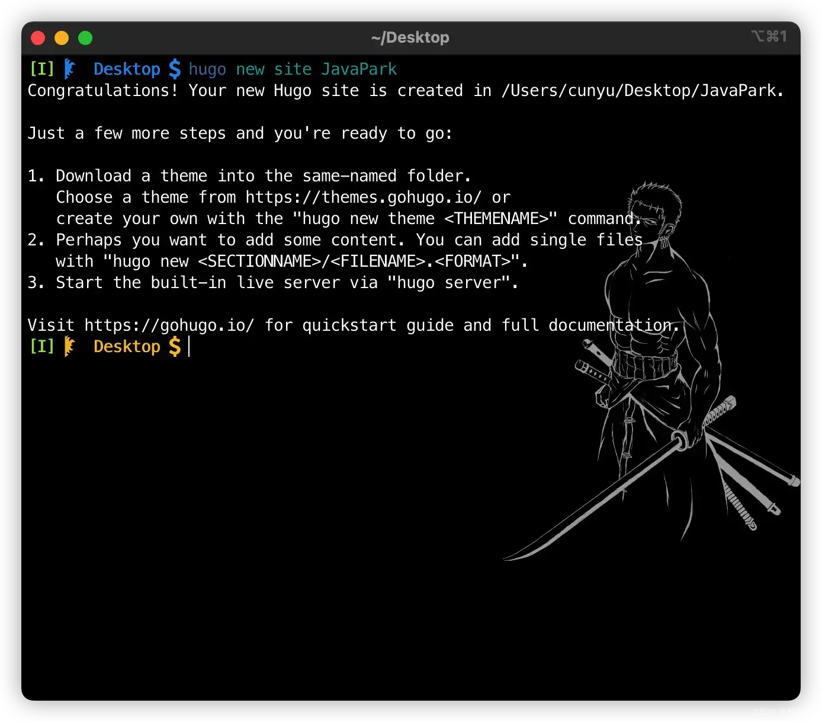Click the blue prompt icon on first line

(x=70, y=69)
